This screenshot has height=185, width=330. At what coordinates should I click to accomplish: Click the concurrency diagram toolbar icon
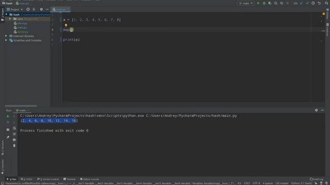[282, 3]
